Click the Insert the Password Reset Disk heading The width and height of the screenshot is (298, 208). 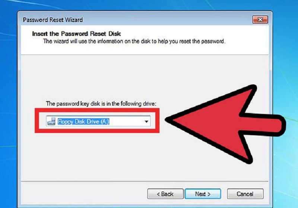coord(76,34)
